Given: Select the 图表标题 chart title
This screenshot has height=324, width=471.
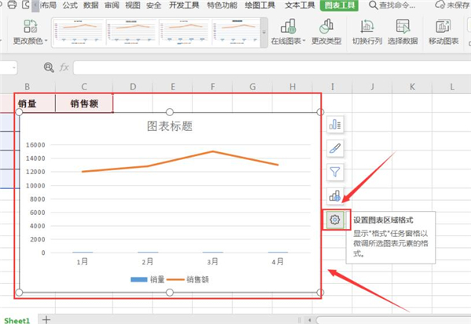Looking at the screenshot, I should 170,126.
